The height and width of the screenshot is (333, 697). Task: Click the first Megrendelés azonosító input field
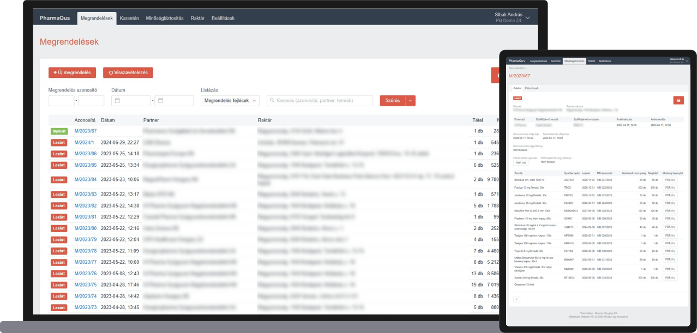(62, 101)
